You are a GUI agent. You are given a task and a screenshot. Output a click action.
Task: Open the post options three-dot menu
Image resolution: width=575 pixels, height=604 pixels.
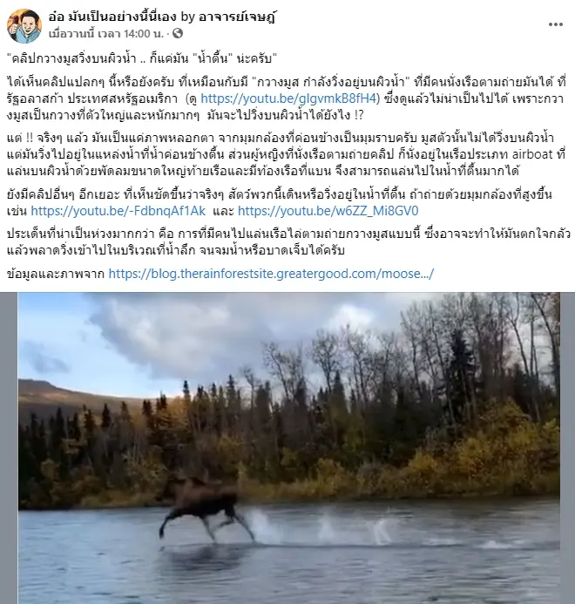click(x=555, y=24)
